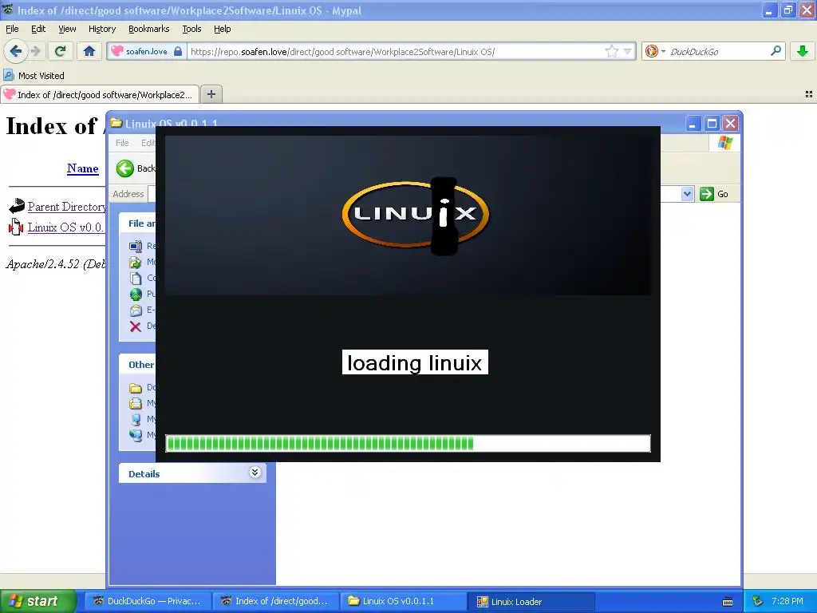
Task: Sort the listing by the Name link
Action: tap(82, 168)
